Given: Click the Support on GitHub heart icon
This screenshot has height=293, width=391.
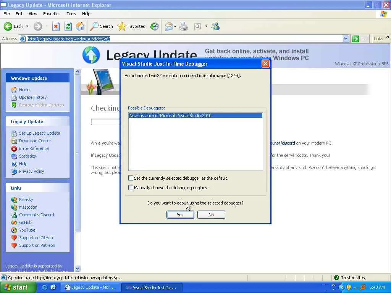Looking at the screenshot, I should 14,238.
